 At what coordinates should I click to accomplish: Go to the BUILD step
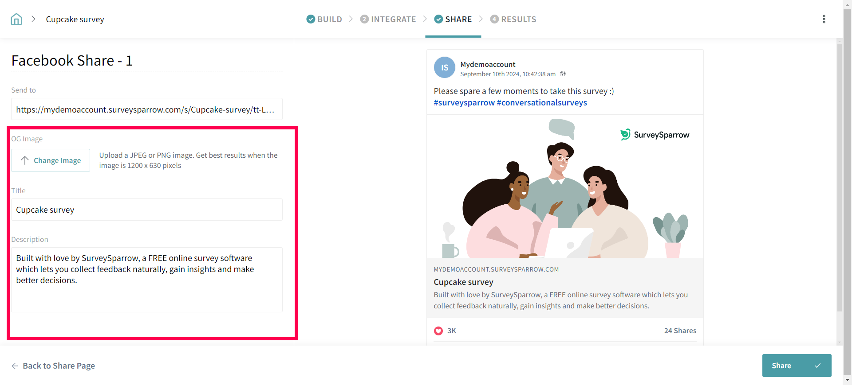324,19
